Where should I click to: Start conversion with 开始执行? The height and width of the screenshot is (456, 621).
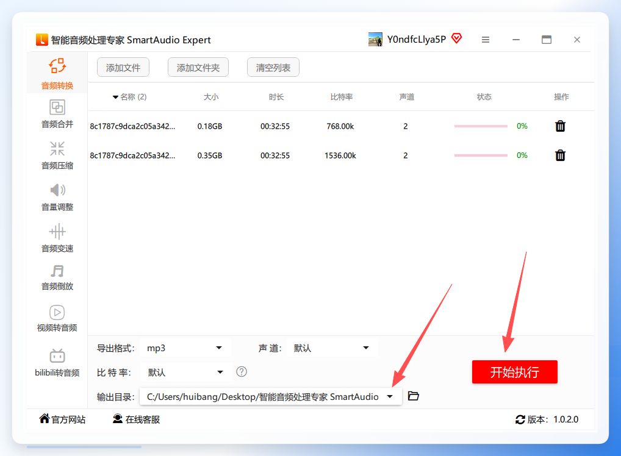tap(514, 372)
